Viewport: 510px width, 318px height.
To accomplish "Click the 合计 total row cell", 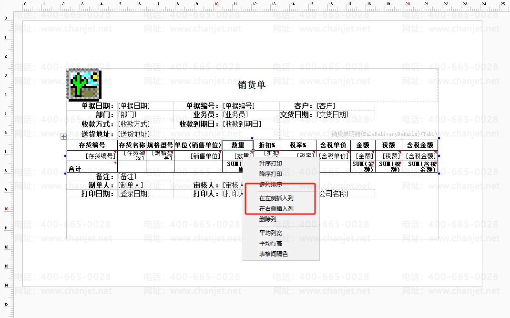I will (92, 168).
